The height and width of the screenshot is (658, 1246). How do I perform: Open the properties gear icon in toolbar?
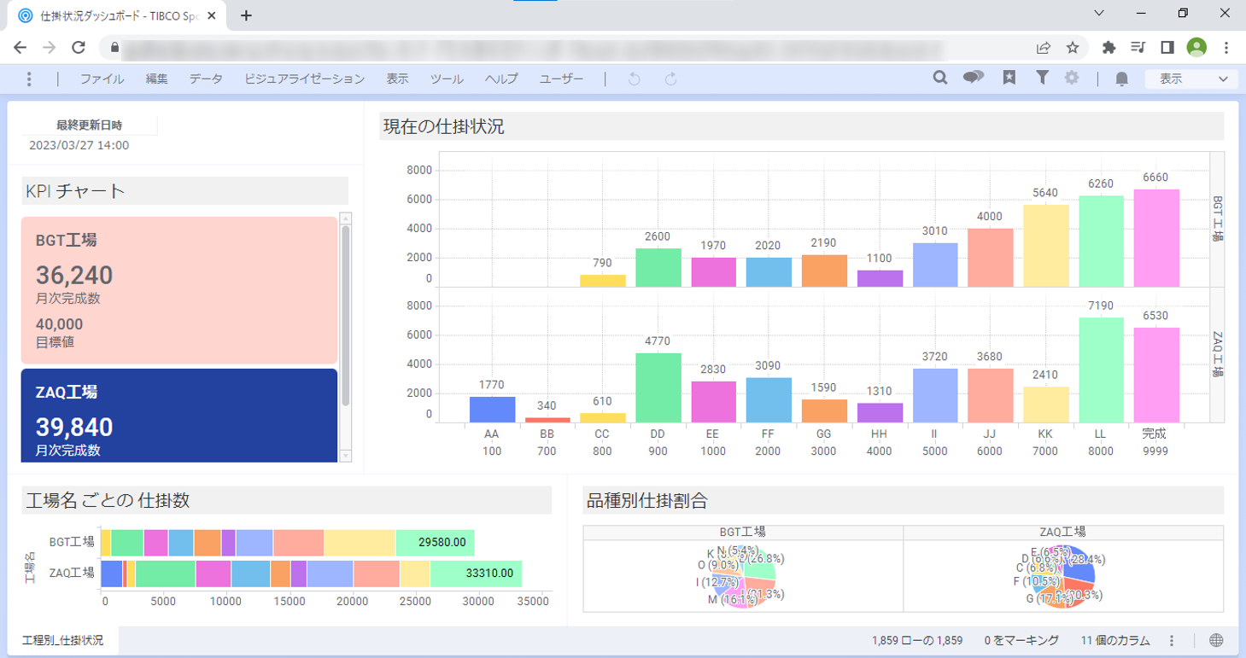(1072, 79)
